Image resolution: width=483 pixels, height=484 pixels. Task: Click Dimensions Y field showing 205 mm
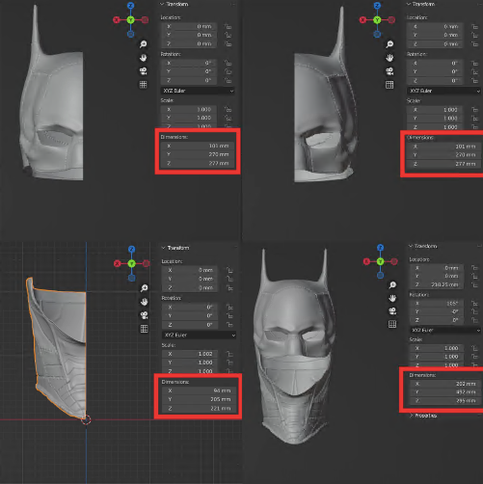[199, 399]
